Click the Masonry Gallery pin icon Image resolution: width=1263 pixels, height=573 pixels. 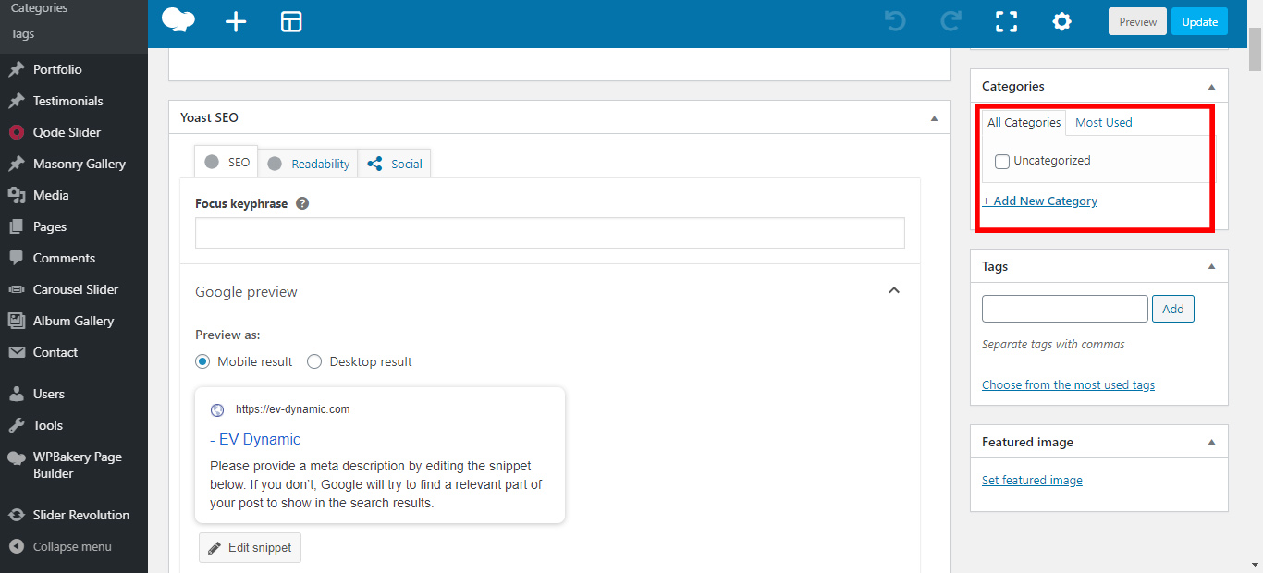pyautogui.click(x=17, y=164)
